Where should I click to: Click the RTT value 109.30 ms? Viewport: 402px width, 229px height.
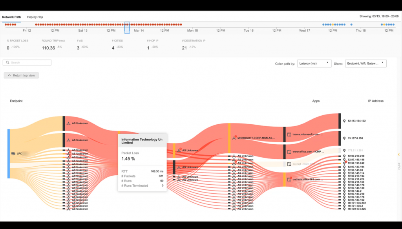[157, 171]
